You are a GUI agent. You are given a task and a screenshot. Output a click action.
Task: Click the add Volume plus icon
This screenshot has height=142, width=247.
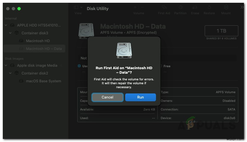tap(135, 7)
